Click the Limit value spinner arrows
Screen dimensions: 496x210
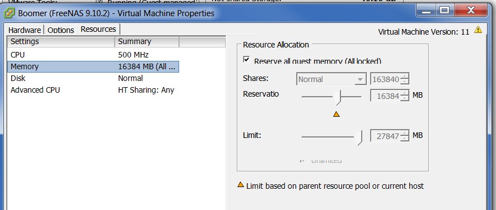coord(405,136)
